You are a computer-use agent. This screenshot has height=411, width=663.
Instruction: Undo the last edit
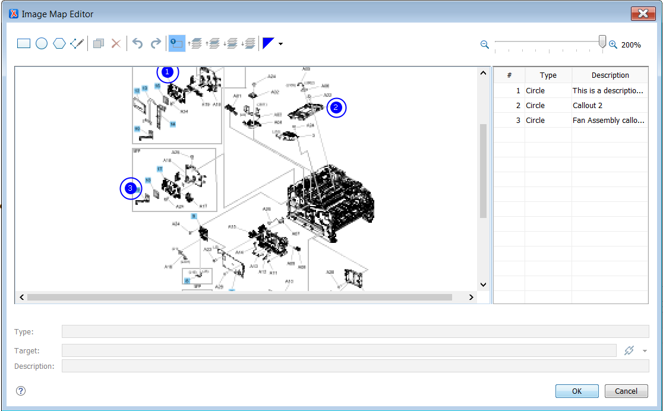(x=137, y=43)
